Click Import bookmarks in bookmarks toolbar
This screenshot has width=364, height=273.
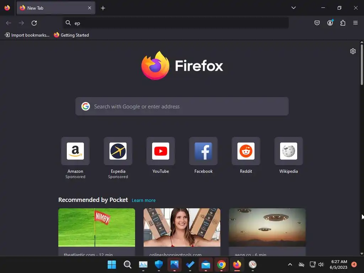click(27, 35)
